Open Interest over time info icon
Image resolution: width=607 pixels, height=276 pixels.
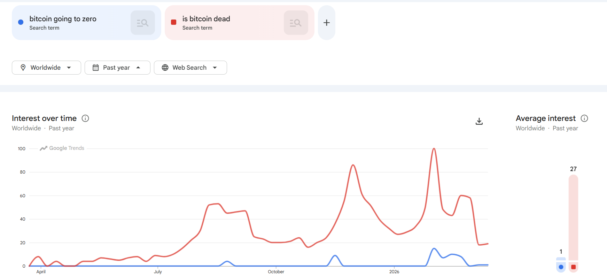click(85, 118)
